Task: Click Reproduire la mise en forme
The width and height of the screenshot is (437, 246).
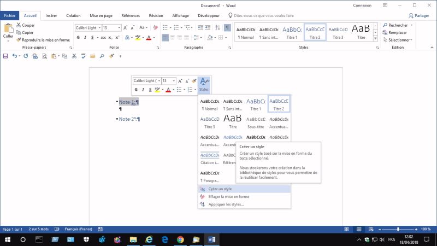Action: [43, 40]
